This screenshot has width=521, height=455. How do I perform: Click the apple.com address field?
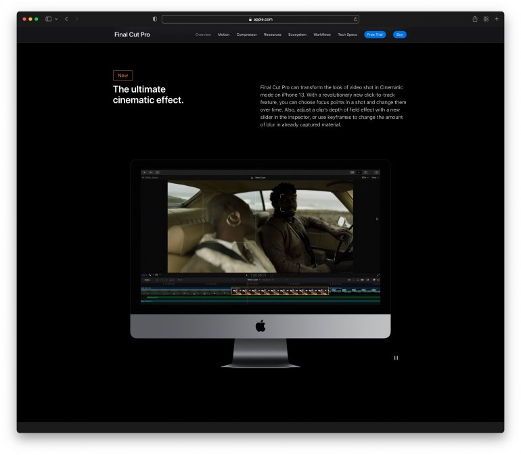point(260,20)
